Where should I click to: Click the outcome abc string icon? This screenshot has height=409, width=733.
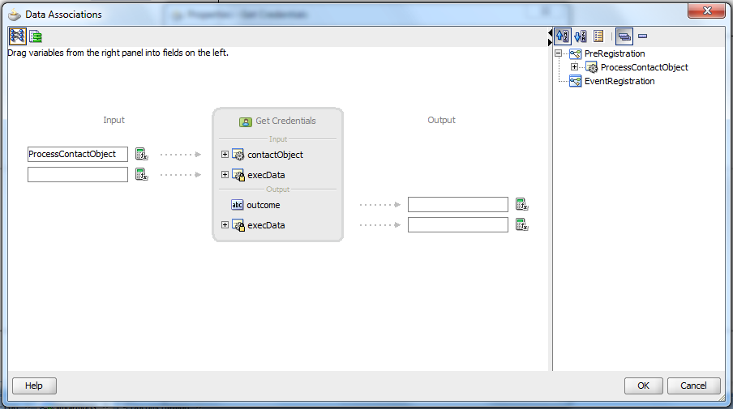(x=237, y=205)
